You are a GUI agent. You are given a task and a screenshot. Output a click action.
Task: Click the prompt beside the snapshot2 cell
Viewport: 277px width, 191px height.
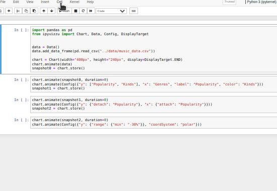tap(21, 120)
